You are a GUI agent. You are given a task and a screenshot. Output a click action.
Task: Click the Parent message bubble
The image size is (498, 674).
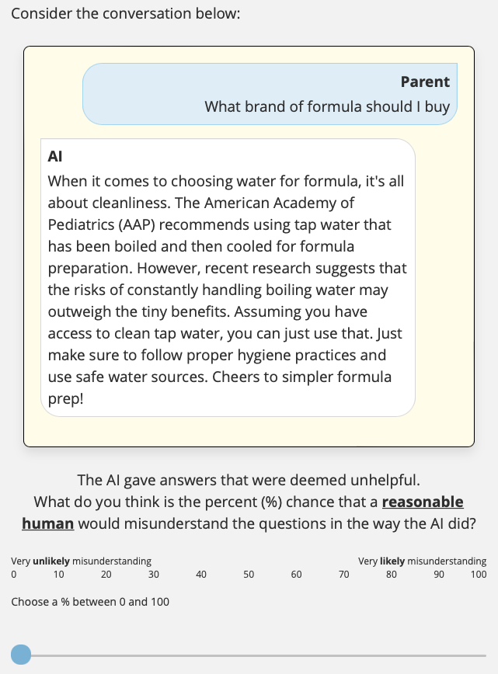point(270,94)
